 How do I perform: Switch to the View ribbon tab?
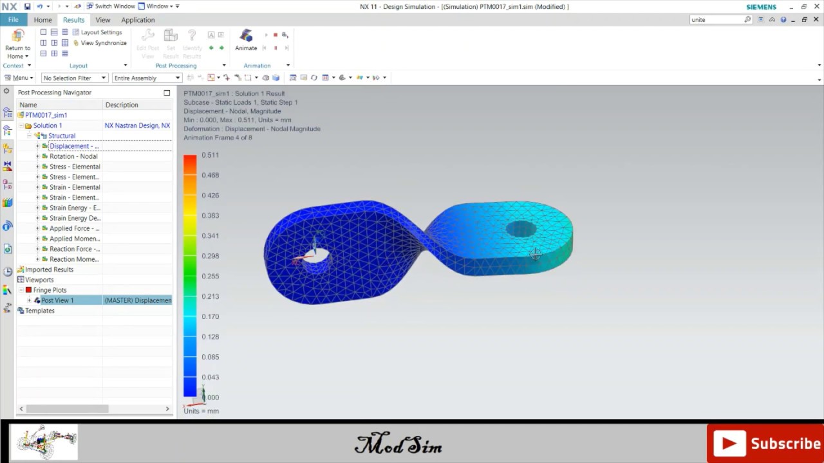[103, 20]
